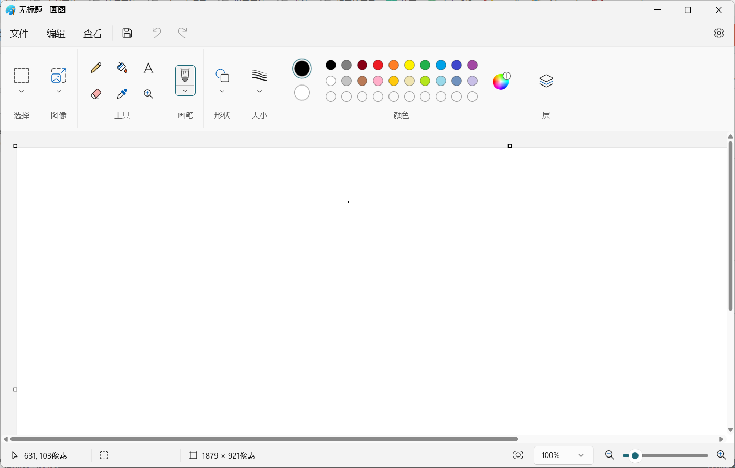Screen dimensions: 735x468
Task: Select Color 2 white background swatch
Action: pyautogui.click(x=302, y=93)
